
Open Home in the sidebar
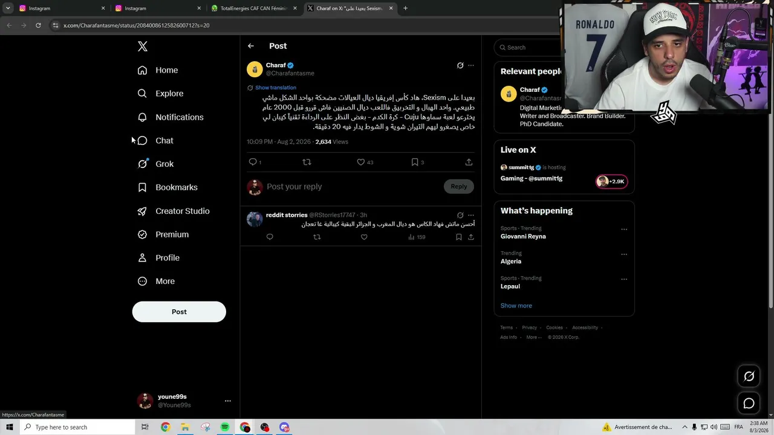(x=158, y=70)
